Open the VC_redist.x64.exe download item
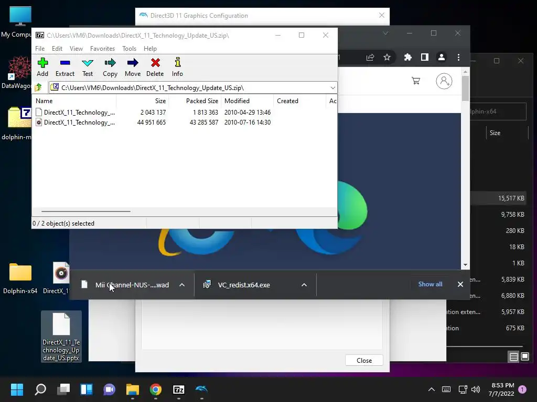Viewport: 537px width, 402px height. pyautogui.click(x=237, y=285)
